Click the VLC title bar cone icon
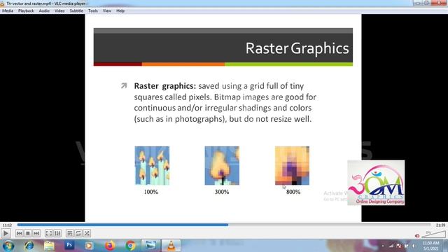The image size is (448, 252). point(2,3)
